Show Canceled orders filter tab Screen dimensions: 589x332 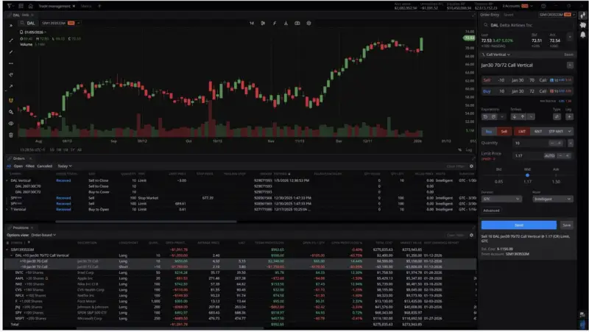coord(45,166)
